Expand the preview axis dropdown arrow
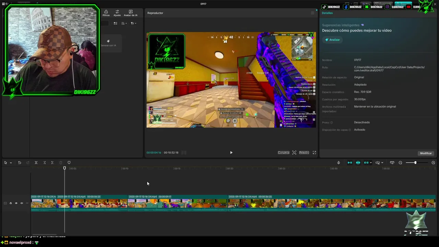This screenshot has width=439, height=247. (x=382, y=163)
